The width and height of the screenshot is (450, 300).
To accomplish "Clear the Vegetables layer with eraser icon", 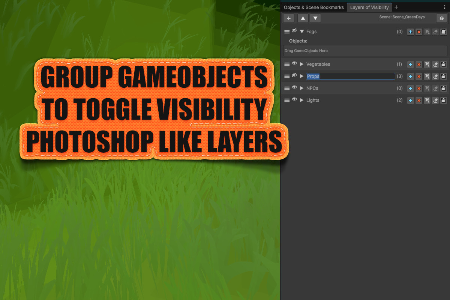I will click(435, 64).
